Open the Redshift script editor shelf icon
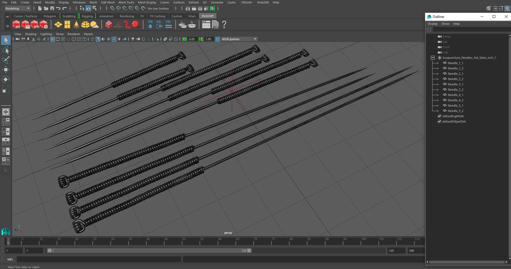511x269 pixels. point(206,25)
